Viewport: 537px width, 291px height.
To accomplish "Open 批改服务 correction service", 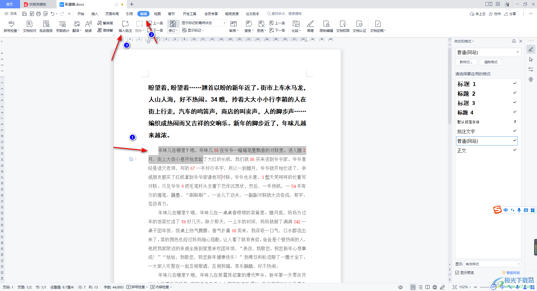I will click(46, 27).
